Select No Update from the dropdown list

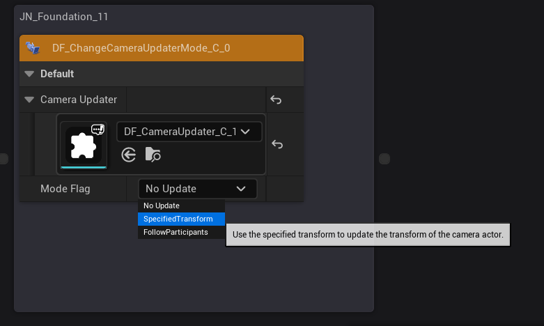162,206
